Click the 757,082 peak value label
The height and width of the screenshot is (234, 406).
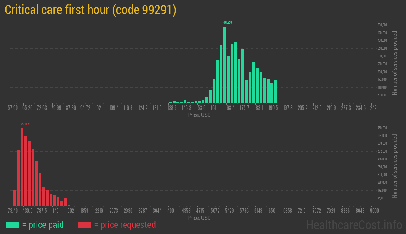pos(25,124)
